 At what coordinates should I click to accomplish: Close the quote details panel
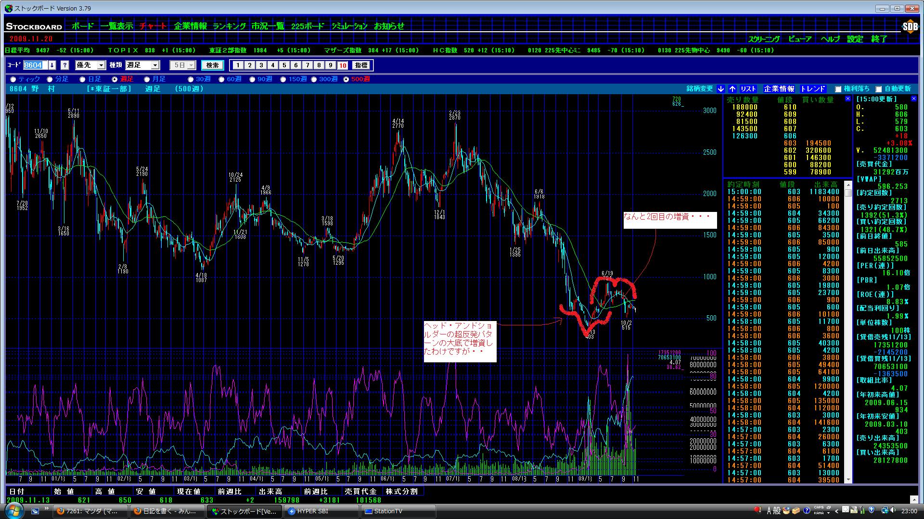tap(914, 99)
